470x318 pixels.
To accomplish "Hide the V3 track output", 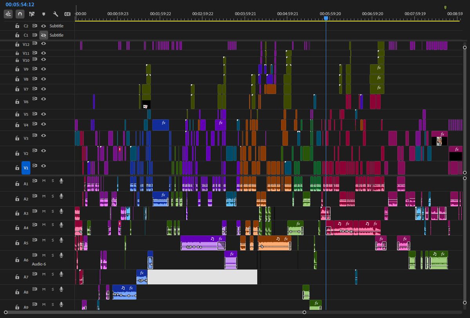I will (x=43, y=135).
